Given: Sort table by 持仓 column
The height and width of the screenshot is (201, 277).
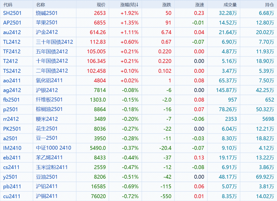Looking at the screenshot, I should click(x=269, y=5).
